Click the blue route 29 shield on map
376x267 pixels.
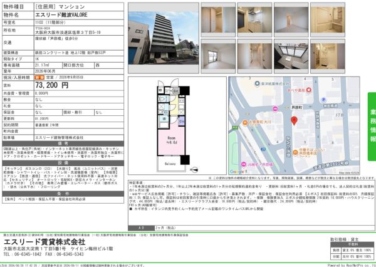(263, 149)
